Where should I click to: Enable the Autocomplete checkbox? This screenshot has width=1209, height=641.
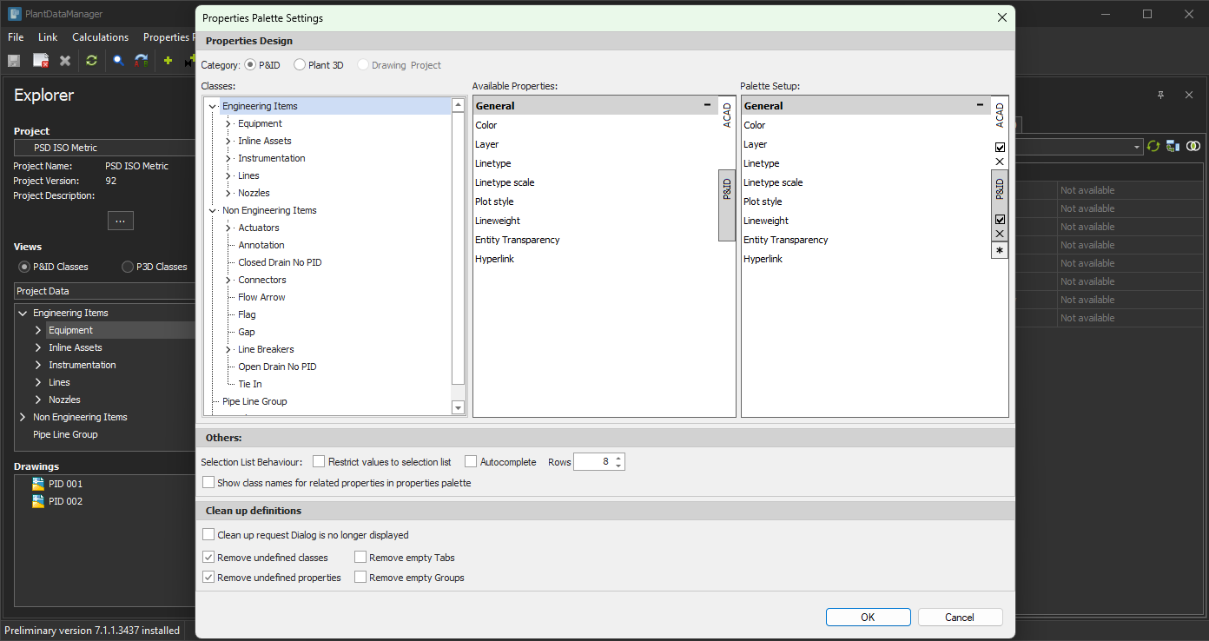471,461
